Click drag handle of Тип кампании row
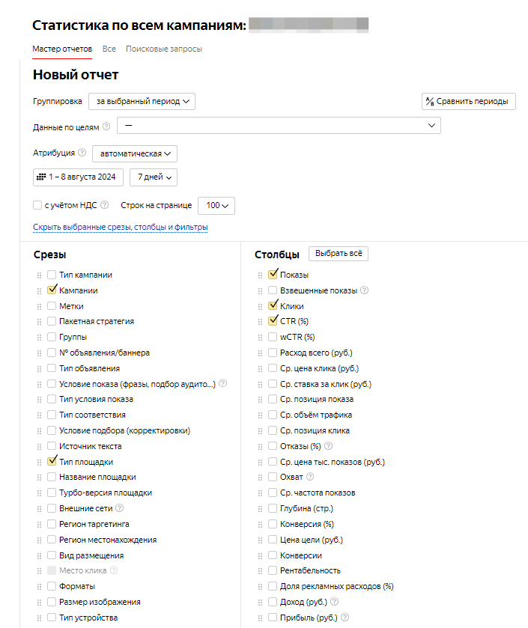The width and height of the screenshot is (528, 628). [x=39, y=275]
